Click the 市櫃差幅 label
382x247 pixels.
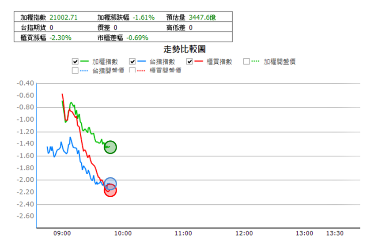110,38
